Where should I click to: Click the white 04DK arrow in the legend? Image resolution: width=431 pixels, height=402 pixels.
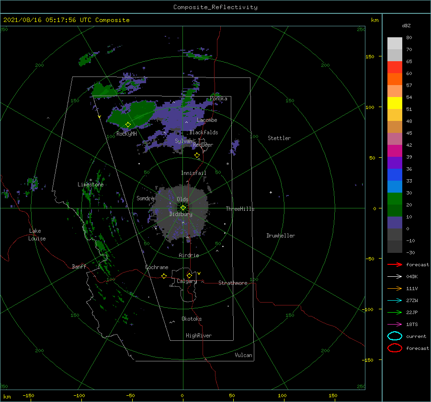click(395, 276)
